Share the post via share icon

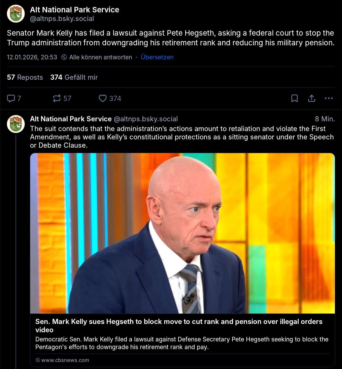coord(312,98)
